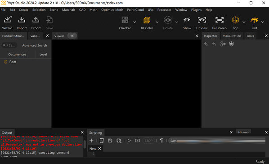Close the New script tab
The height and width of the screenshot is (164, 269).
point(99,149)
